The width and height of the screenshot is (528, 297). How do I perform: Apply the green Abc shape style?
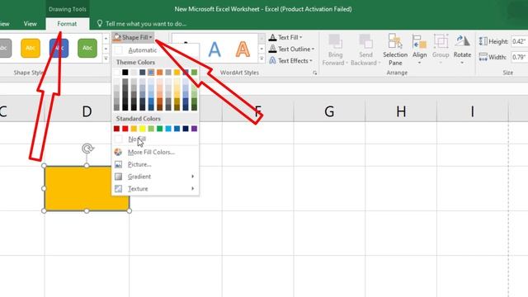coord(87,48)
